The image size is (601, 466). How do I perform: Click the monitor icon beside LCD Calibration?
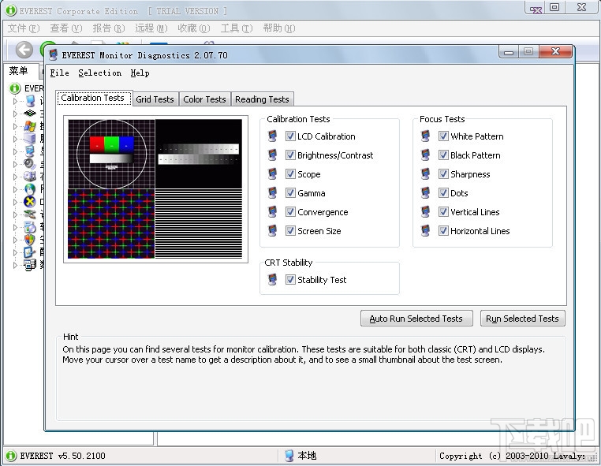(273, 136)
